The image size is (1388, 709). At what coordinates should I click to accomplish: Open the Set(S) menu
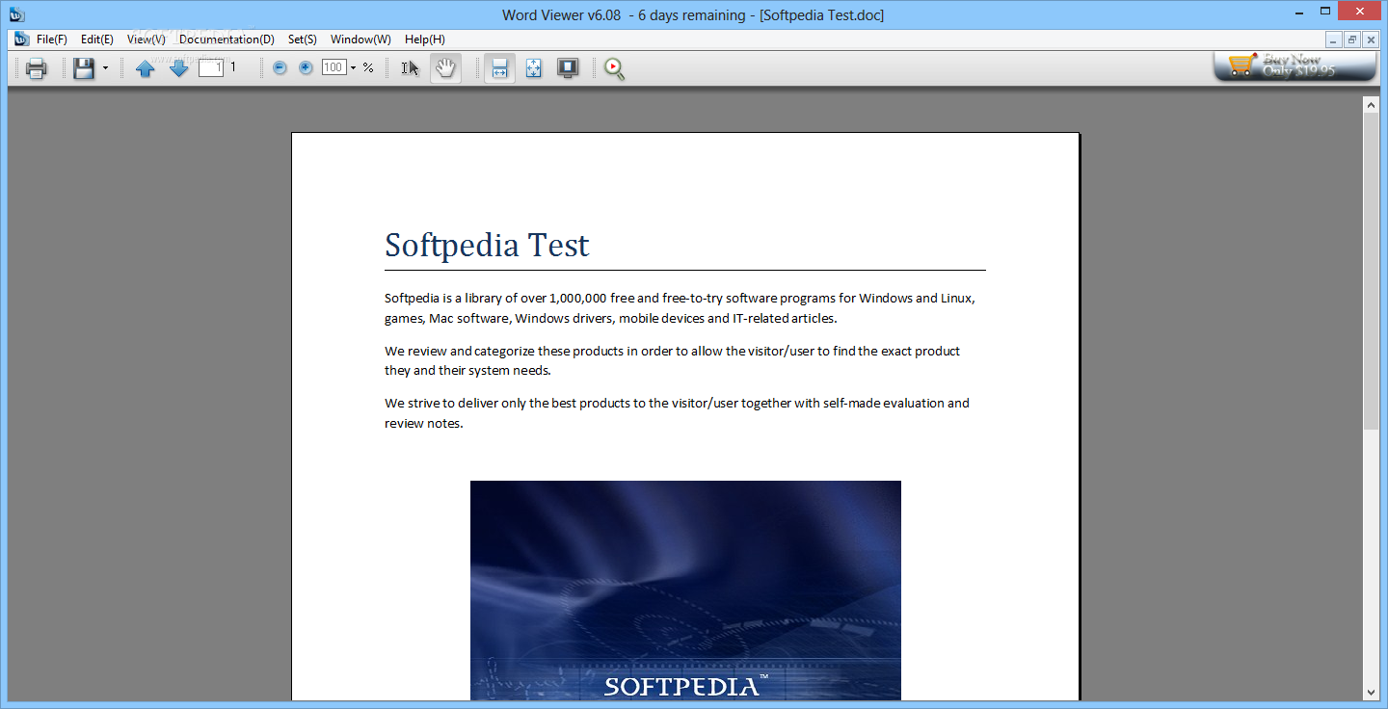[303, 39]
